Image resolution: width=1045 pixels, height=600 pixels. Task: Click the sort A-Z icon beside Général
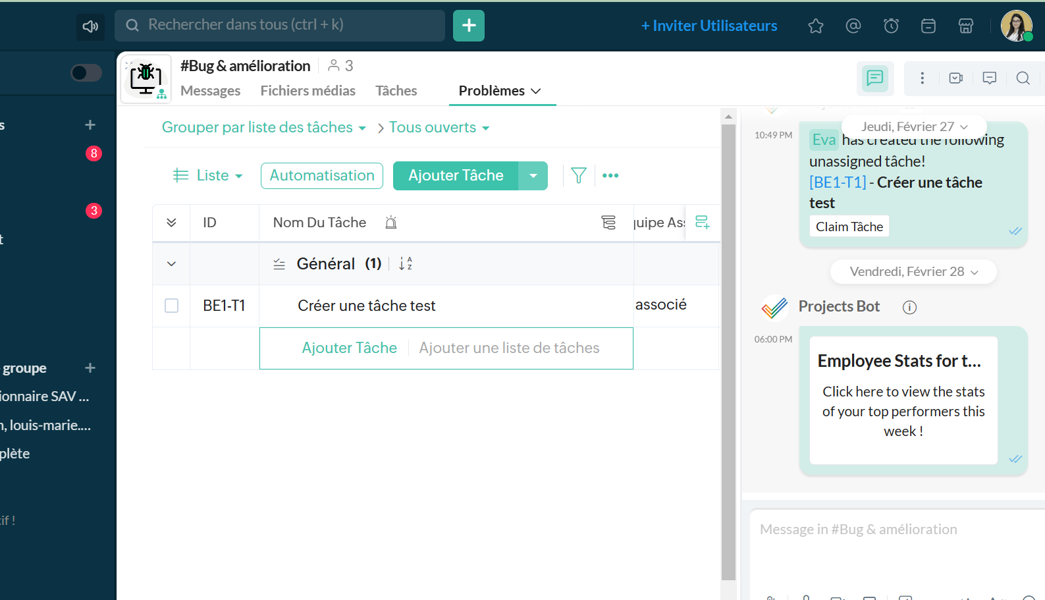tap(406, 264)
